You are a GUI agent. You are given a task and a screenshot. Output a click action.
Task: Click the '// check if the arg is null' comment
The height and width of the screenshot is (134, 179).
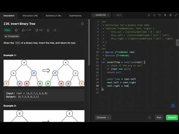[x=125, y=66]
